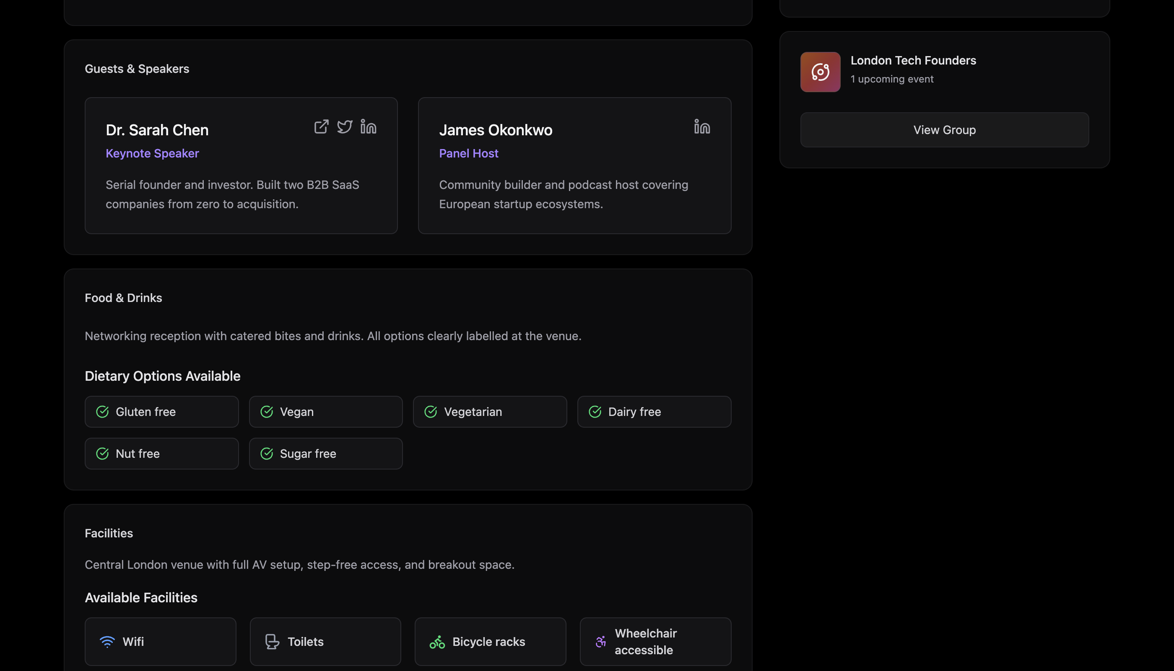Screen dimensions: 1174x671
Task: Select the Dairy free dietary label
Action: [634, 412]
